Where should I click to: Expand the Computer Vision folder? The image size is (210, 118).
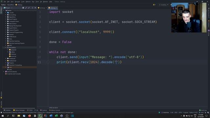(6, 21)
